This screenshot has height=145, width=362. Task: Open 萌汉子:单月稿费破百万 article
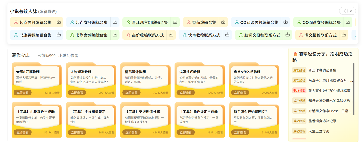pos(331,81)
